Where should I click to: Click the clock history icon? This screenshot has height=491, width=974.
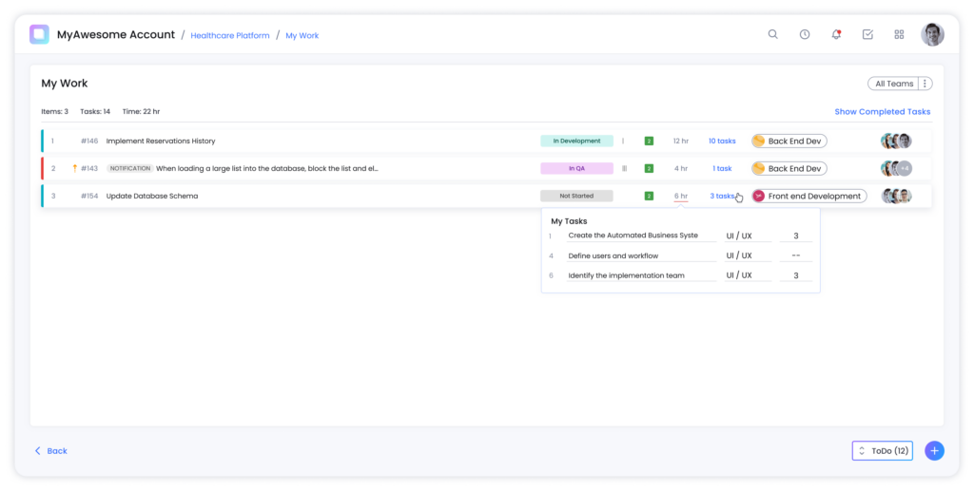pos(805,34)
